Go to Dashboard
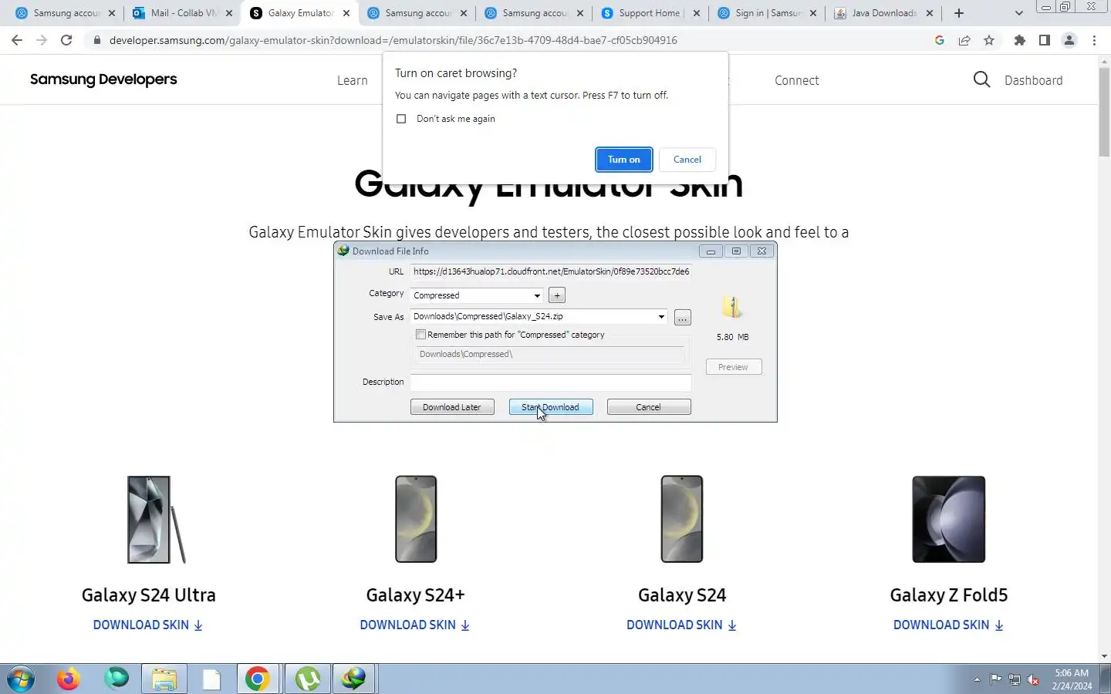The width and height of the screenshot is (1111, 694). tap(1033, 80)
